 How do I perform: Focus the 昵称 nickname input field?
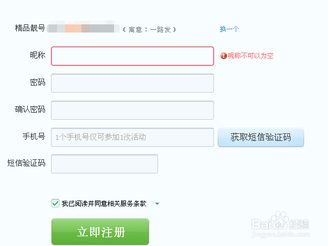133,56
